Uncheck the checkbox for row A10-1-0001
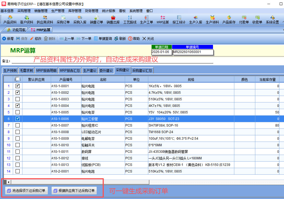284x199 pixels. click(17, 86)
